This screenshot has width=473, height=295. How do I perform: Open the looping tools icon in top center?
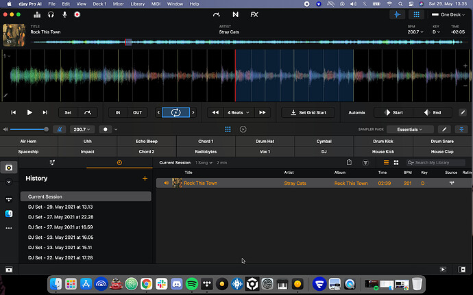[217, 14]
